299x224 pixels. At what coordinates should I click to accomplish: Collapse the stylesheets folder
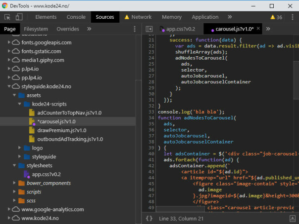[14, 165]
